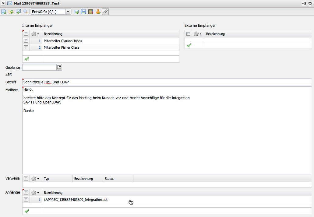Open attachment $APPREG_1396875403809_Integration.odt
The width and height of the screenshot is (314, 217).
(x=76, y=200)
